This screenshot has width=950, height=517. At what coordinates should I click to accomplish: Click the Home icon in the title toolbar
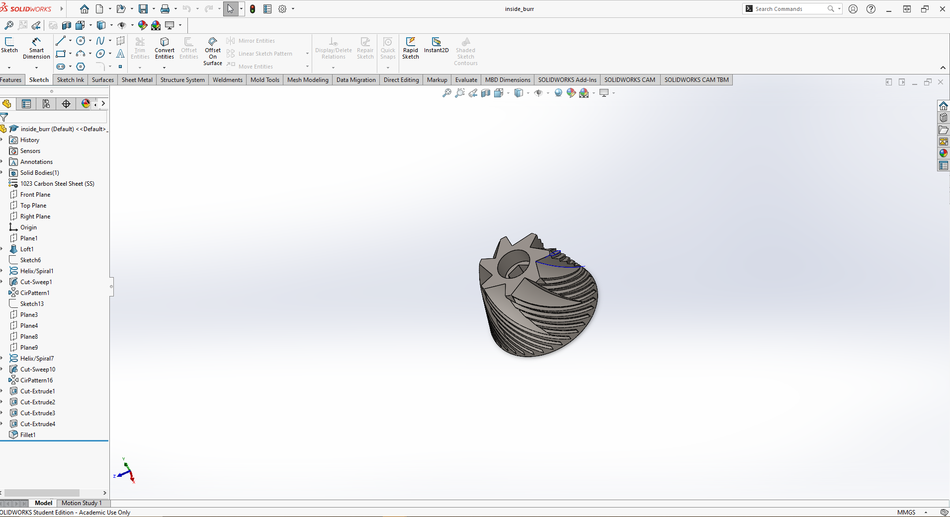point(84,9)
